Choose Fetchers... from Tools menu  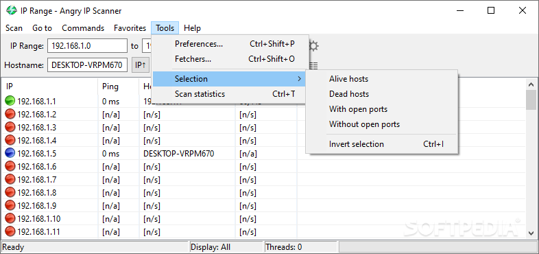(x=230, y=59)
